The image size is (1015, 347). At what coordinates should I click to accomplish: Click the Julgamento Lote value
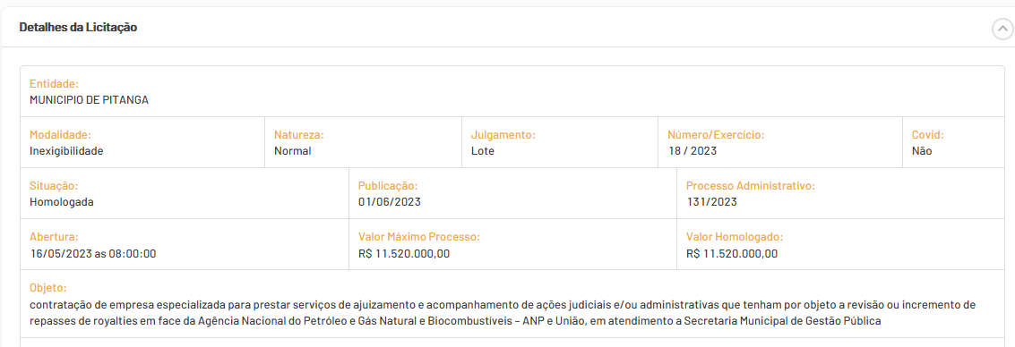483,151
